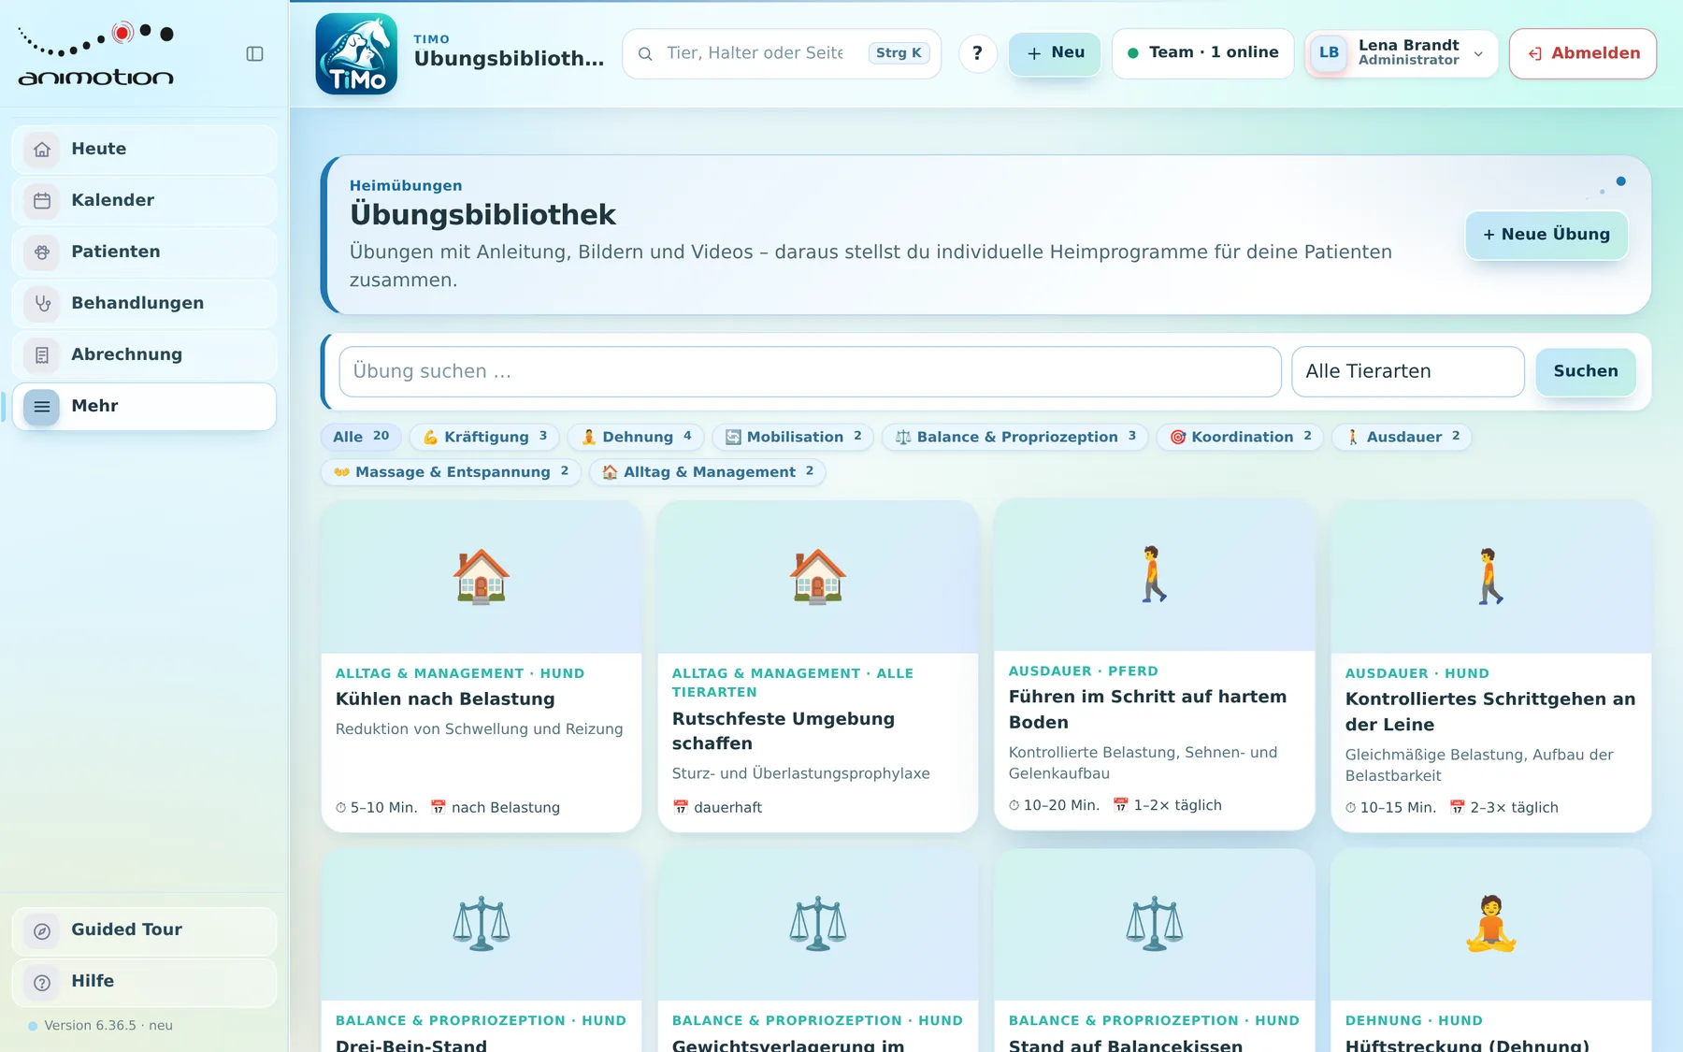Filter exercises by Dehnung
The width and height of the screenshot is (1683, 1052).
[636, 437]
